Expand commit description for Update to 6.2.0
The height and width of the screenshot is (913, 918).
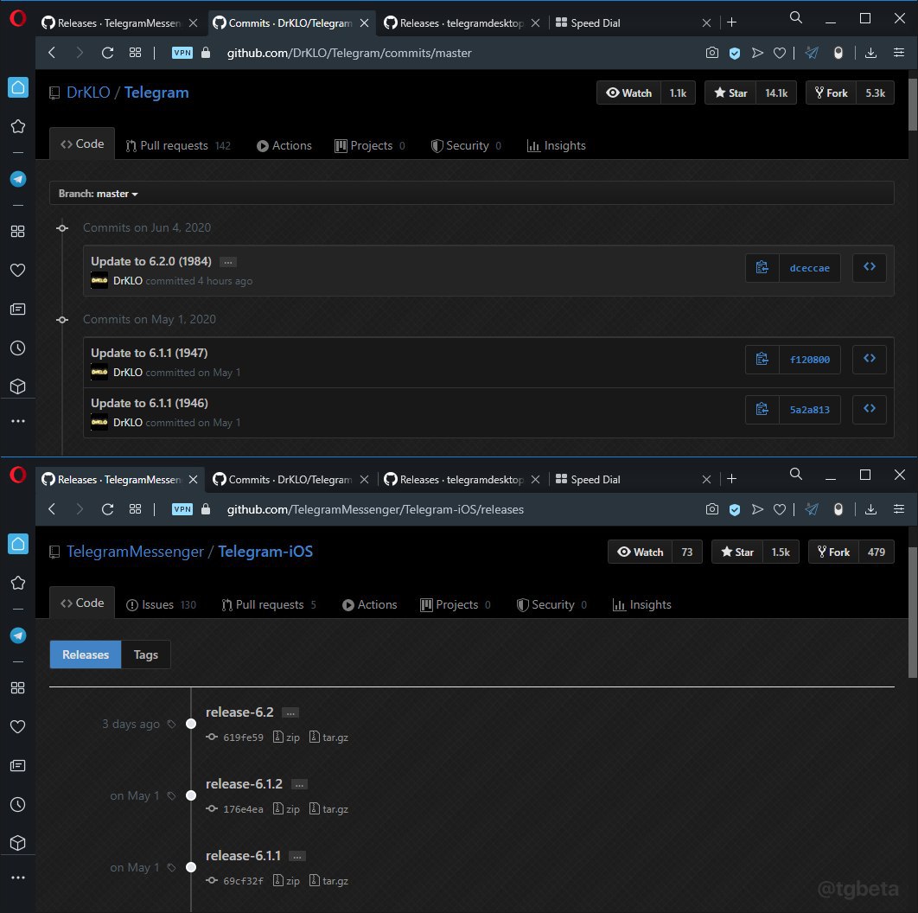[x=228, y=262]
